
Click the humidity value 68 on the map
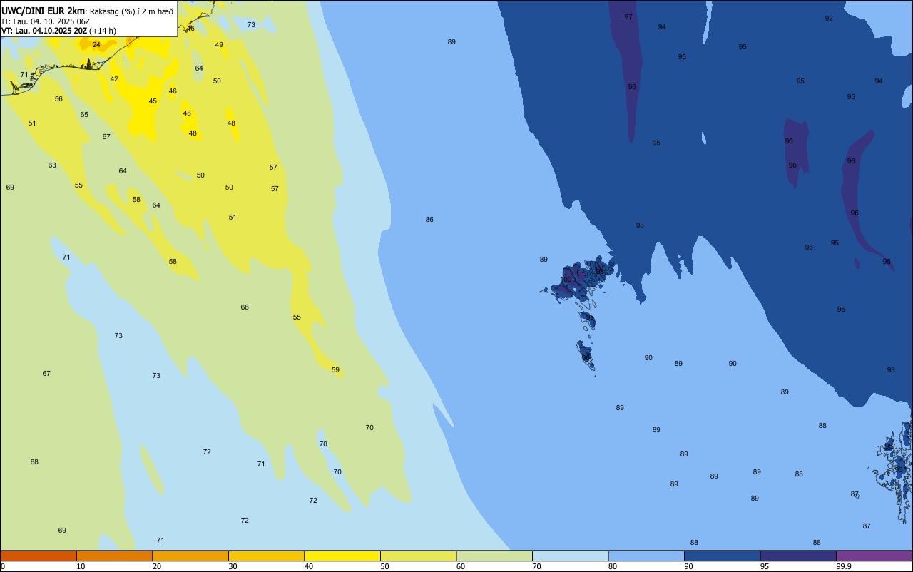[x=34, y=461]
